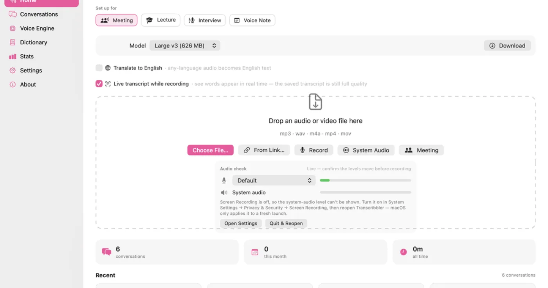Open Conversations in the sidebar
The width and height of the screenshot is (548, 288).
[39, 14]
